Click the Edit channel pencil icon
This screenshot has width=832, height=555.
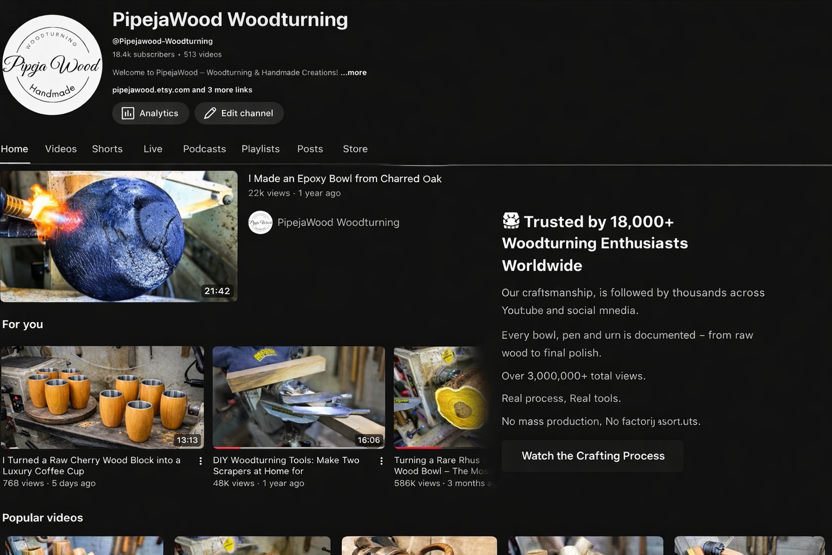[x=210, y=113]
